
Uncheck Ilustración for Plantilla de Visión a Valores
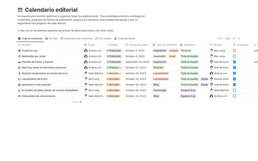point(235,62)
